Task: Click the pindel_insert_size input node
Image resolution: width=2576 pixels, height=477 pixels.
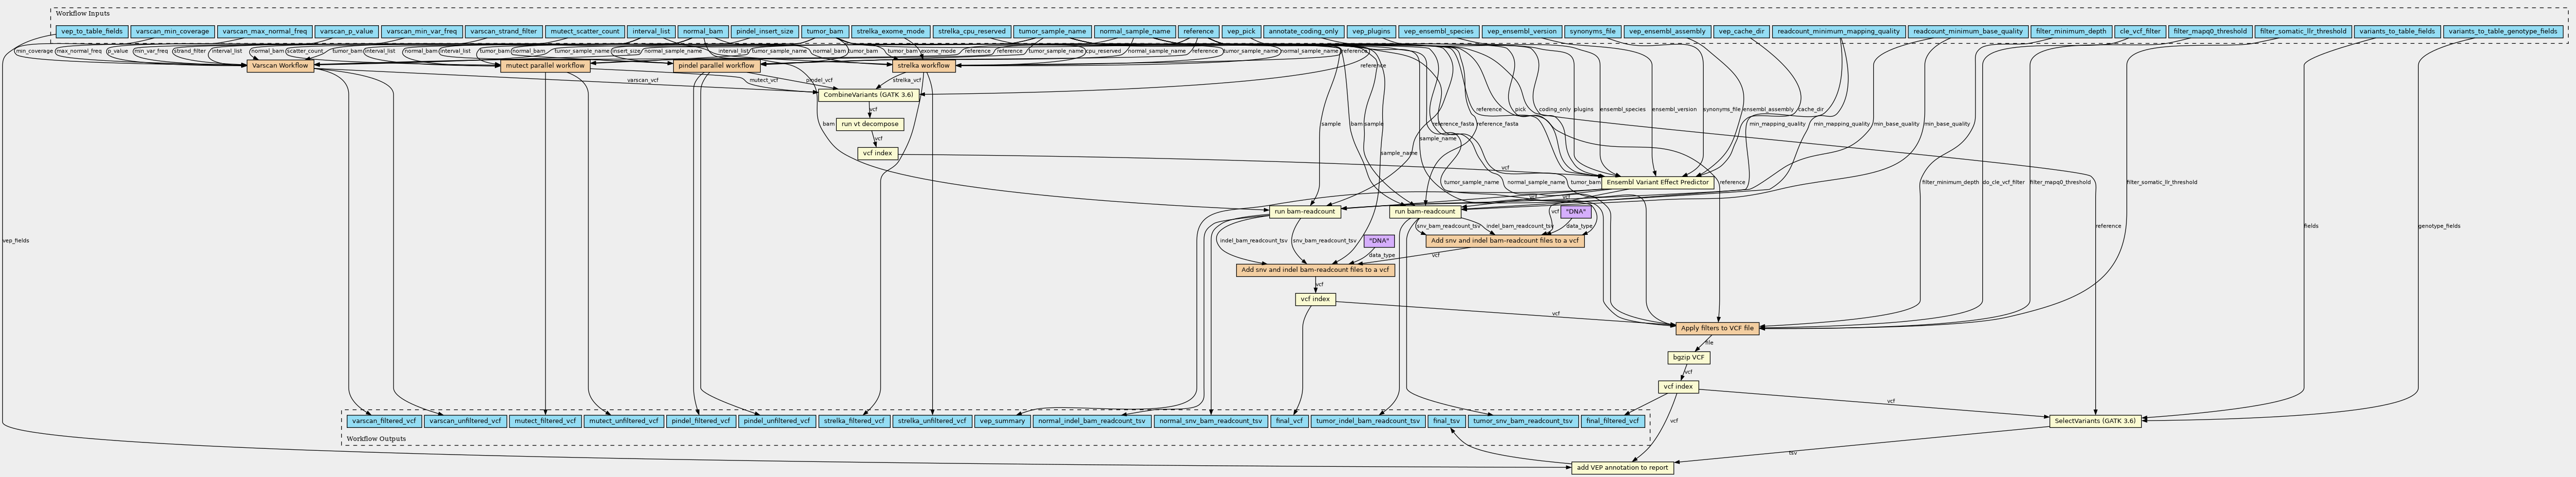Action: point(764,32)
